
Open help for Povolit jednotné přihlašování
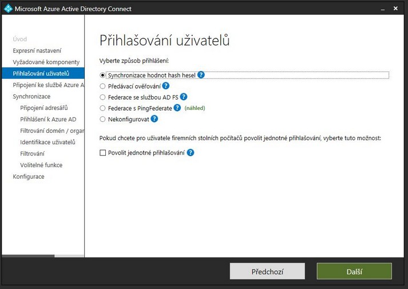point(191,153)
